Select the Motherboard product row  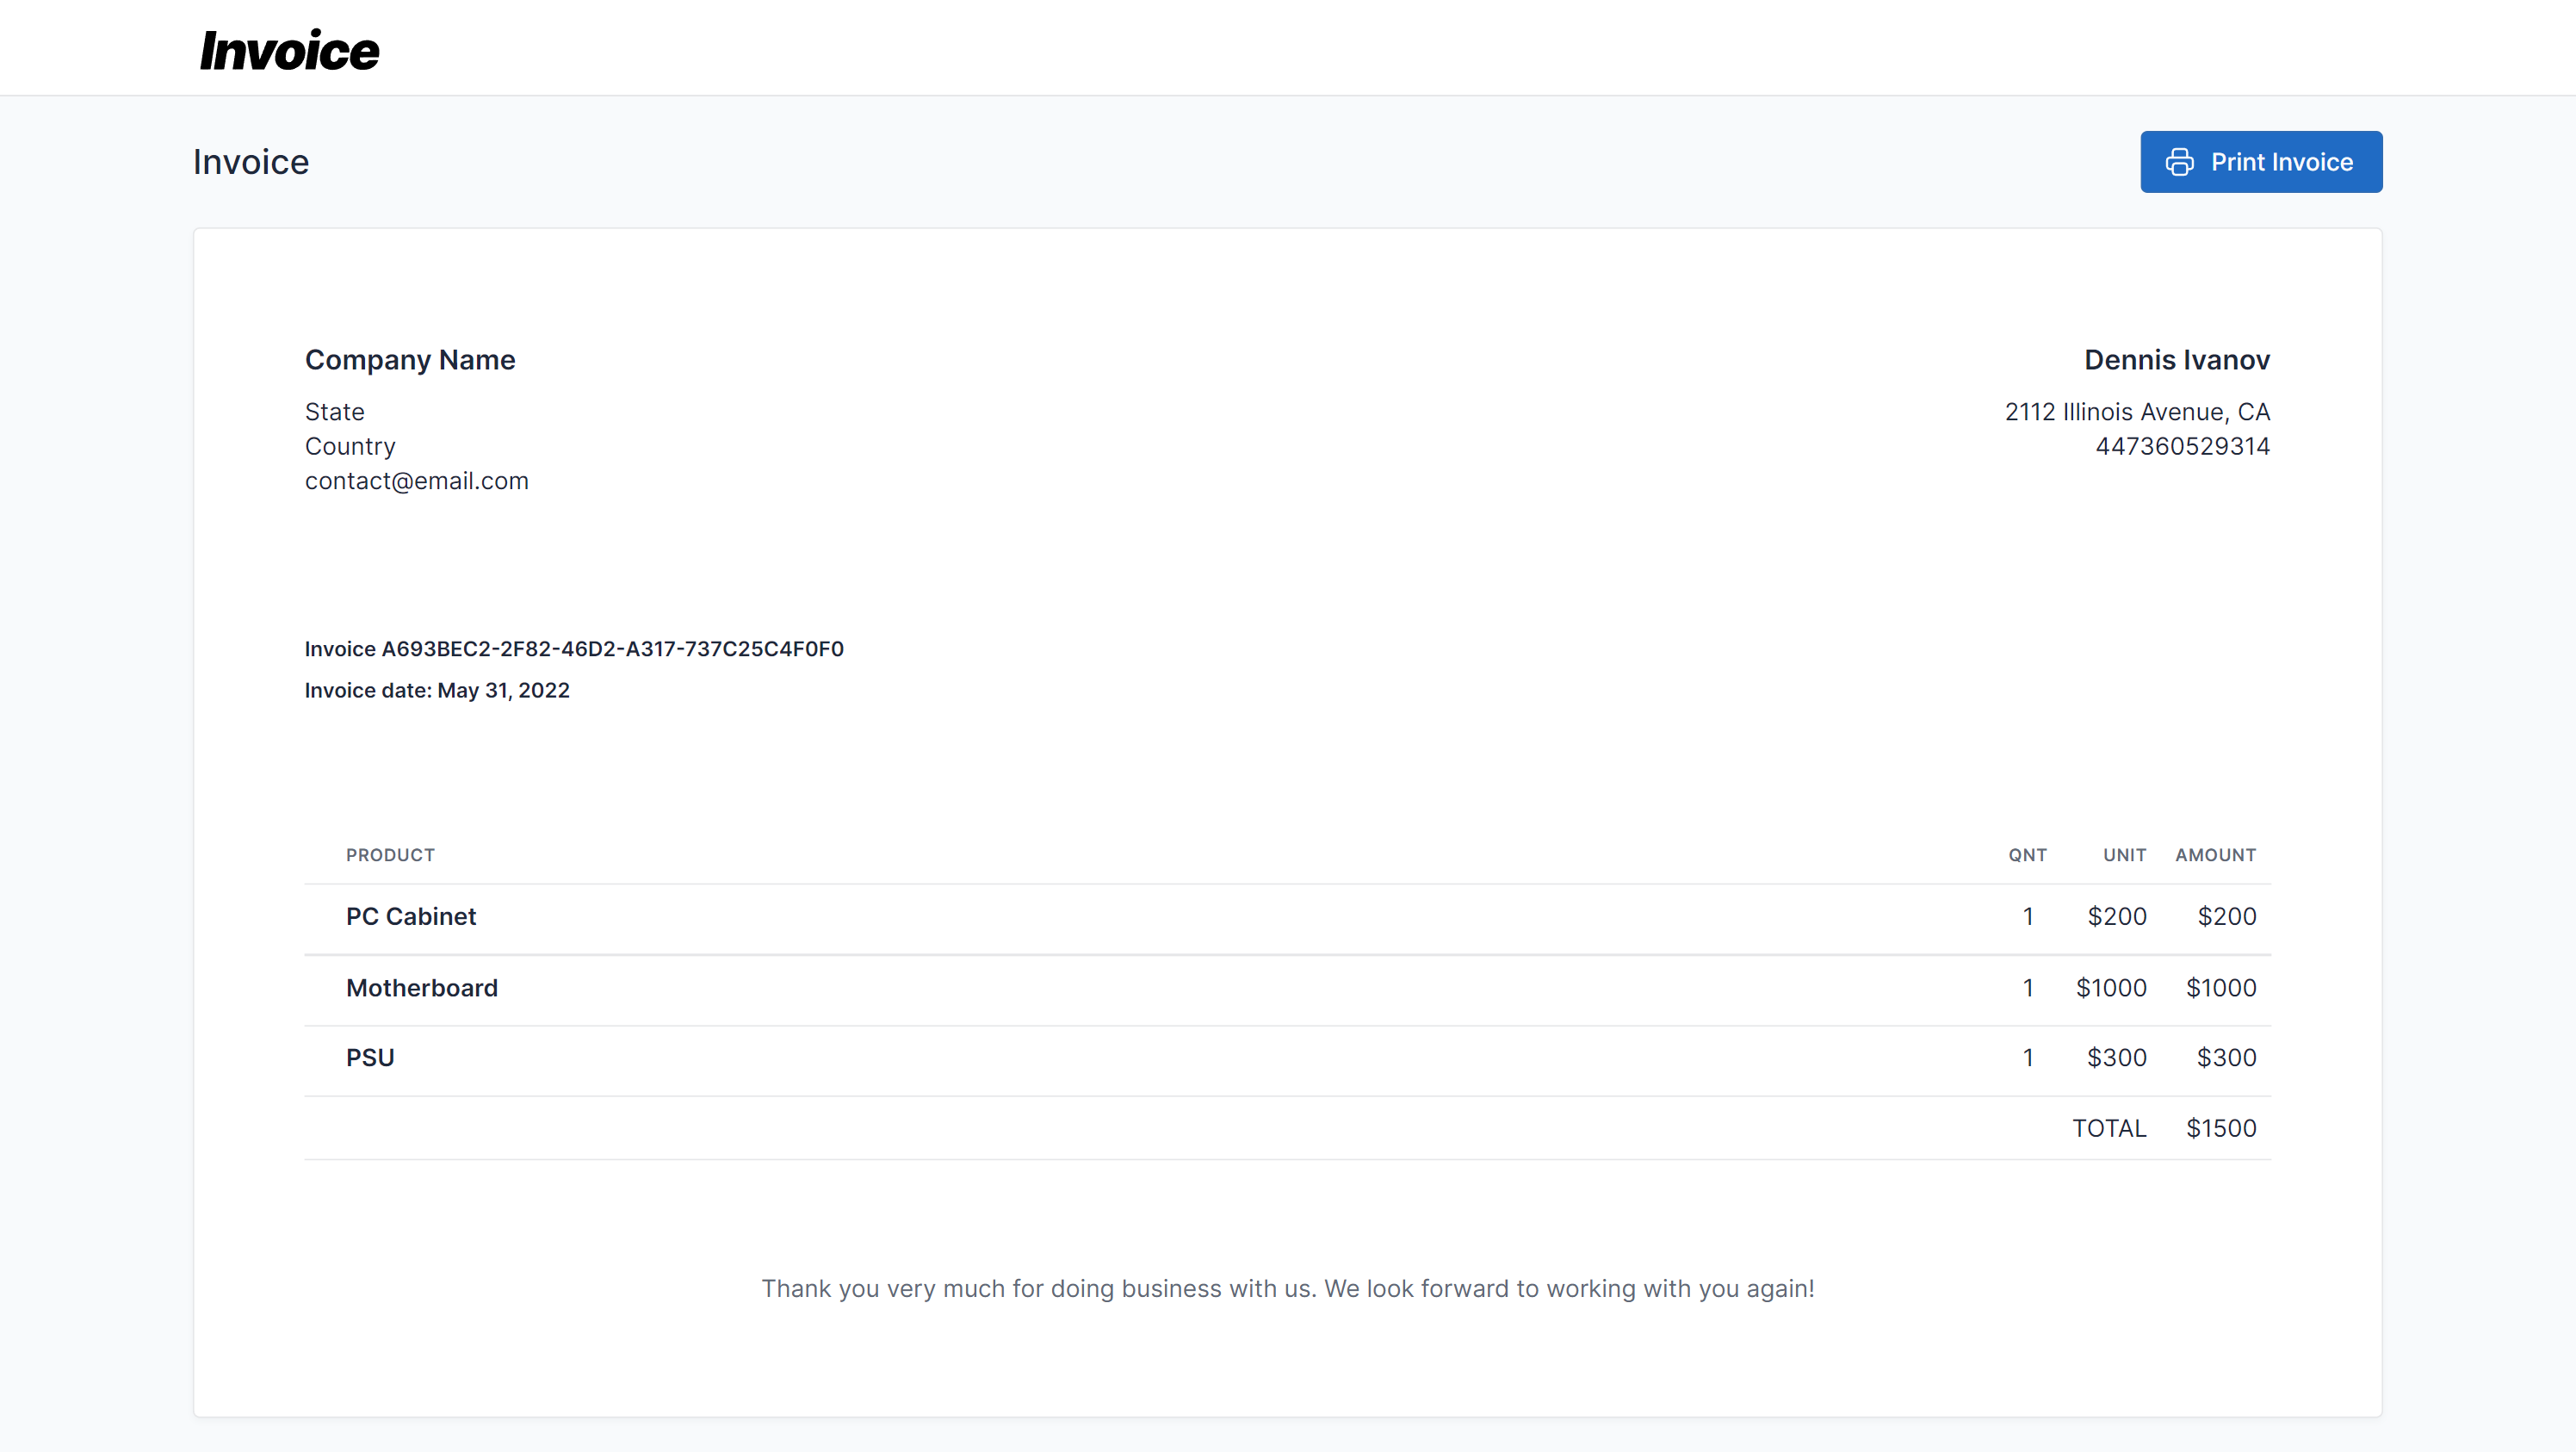point(421,988)
